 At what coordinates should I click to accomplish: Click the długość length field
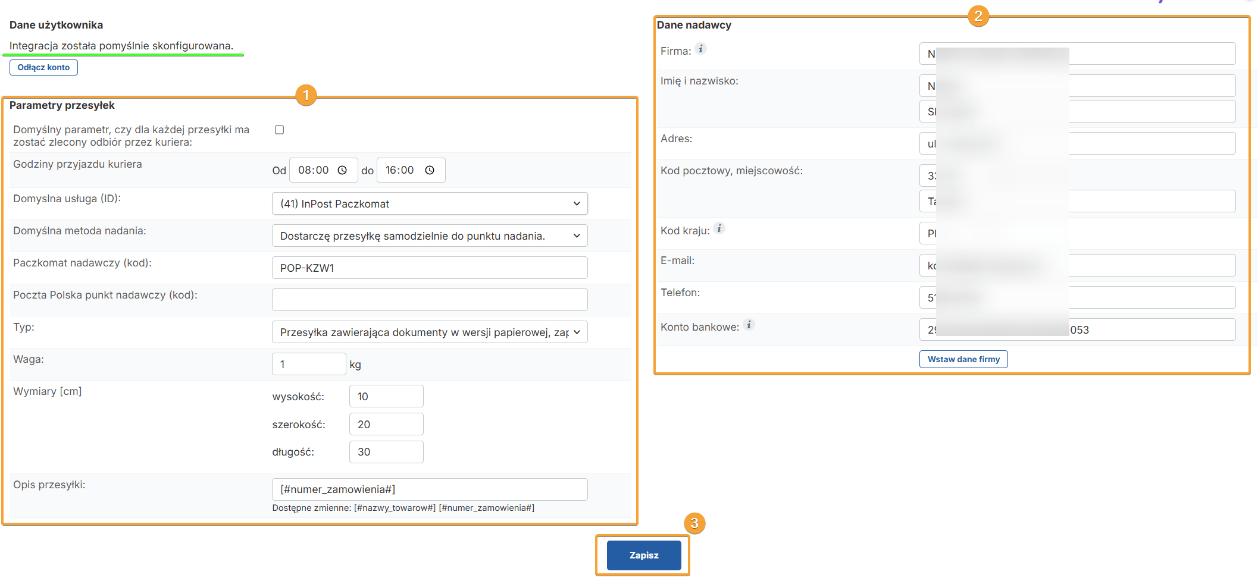coord(386,453)
